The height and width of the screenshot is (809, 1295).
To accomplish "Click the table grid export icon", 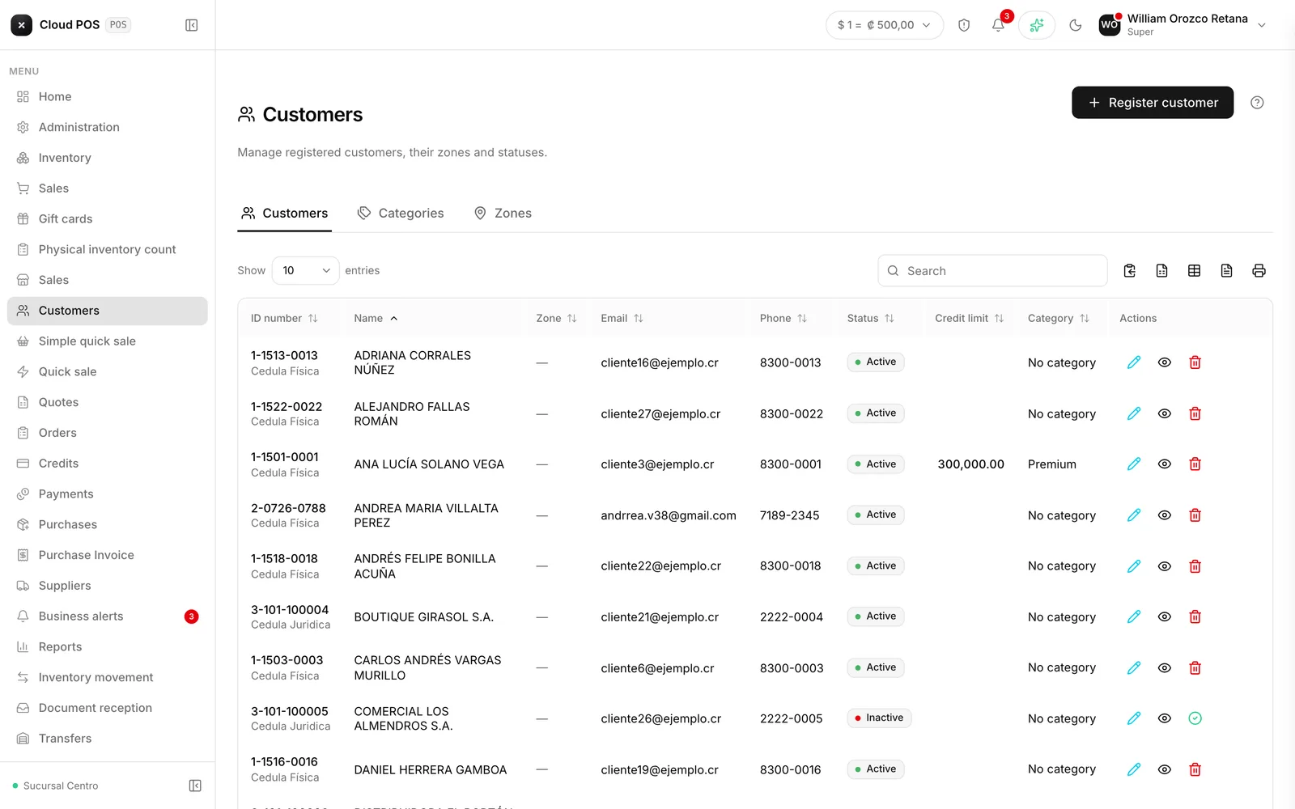I will pos(1194,271).
